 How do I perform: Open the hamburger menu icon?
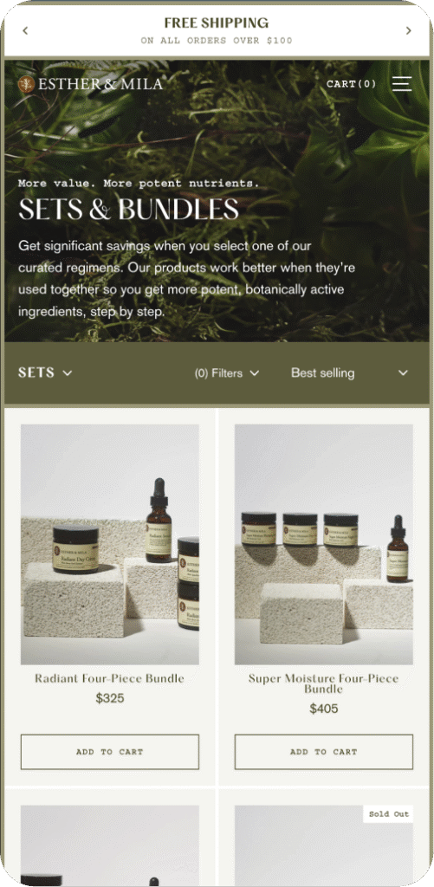402,84
